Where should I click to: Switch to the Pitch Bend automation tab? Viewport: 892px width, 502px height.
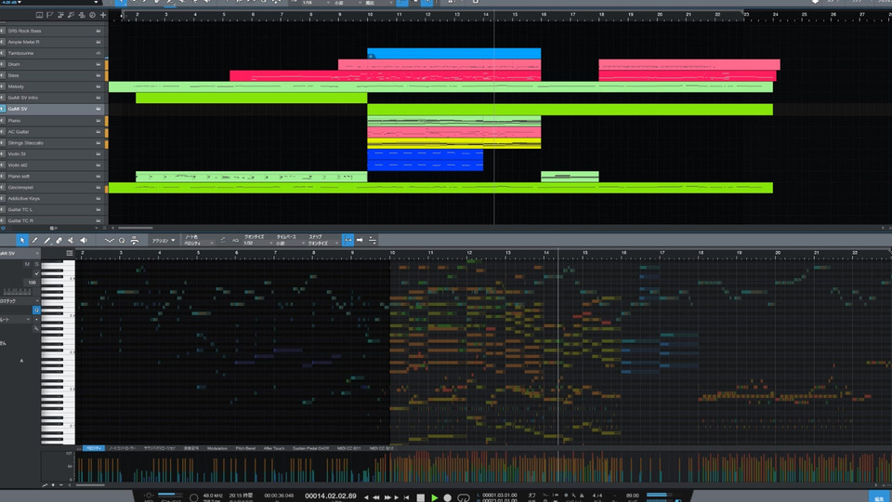[245, 448]
